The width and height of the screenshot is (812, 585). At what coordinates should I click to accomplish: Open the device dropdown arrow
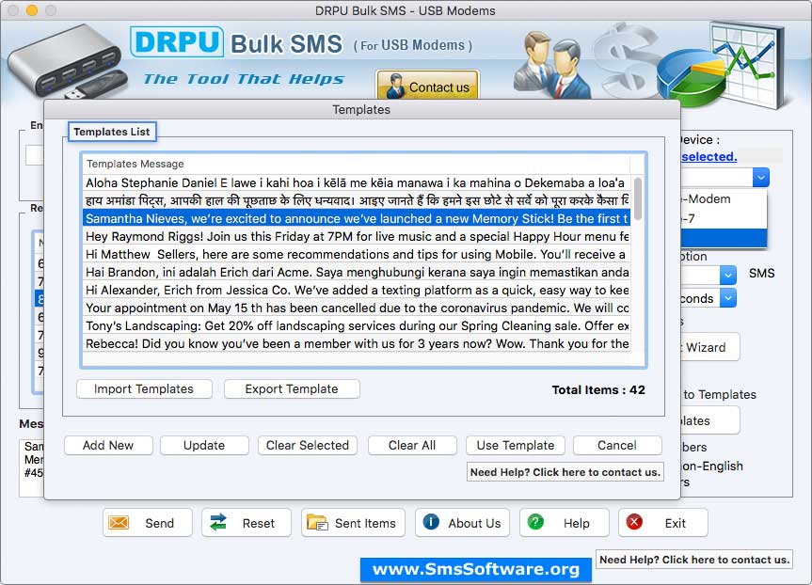(x=761, y=178)
